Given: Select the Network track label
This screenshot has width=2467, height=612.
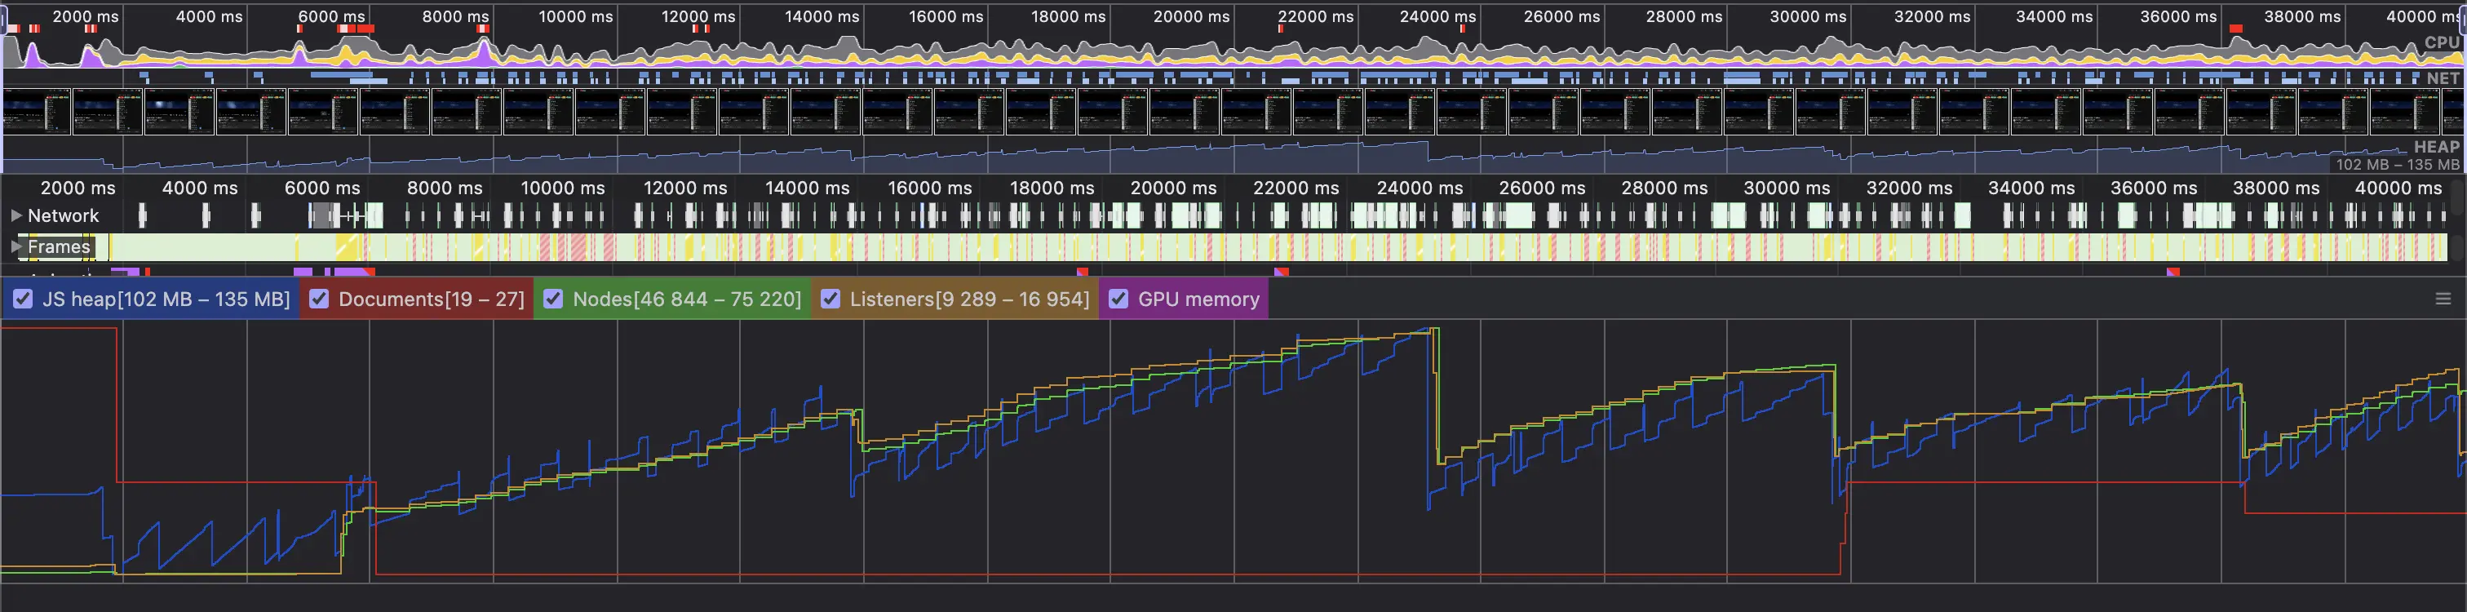Looking at the screenshot, I should click(x=63, y=216).
